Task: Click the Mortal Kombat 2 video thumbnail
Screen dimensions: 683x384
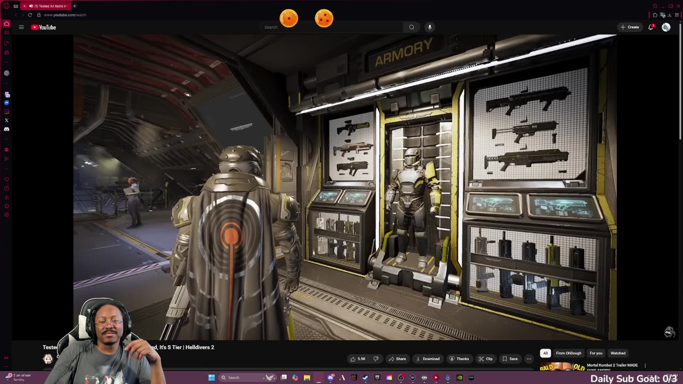Action: coord(562,367)
